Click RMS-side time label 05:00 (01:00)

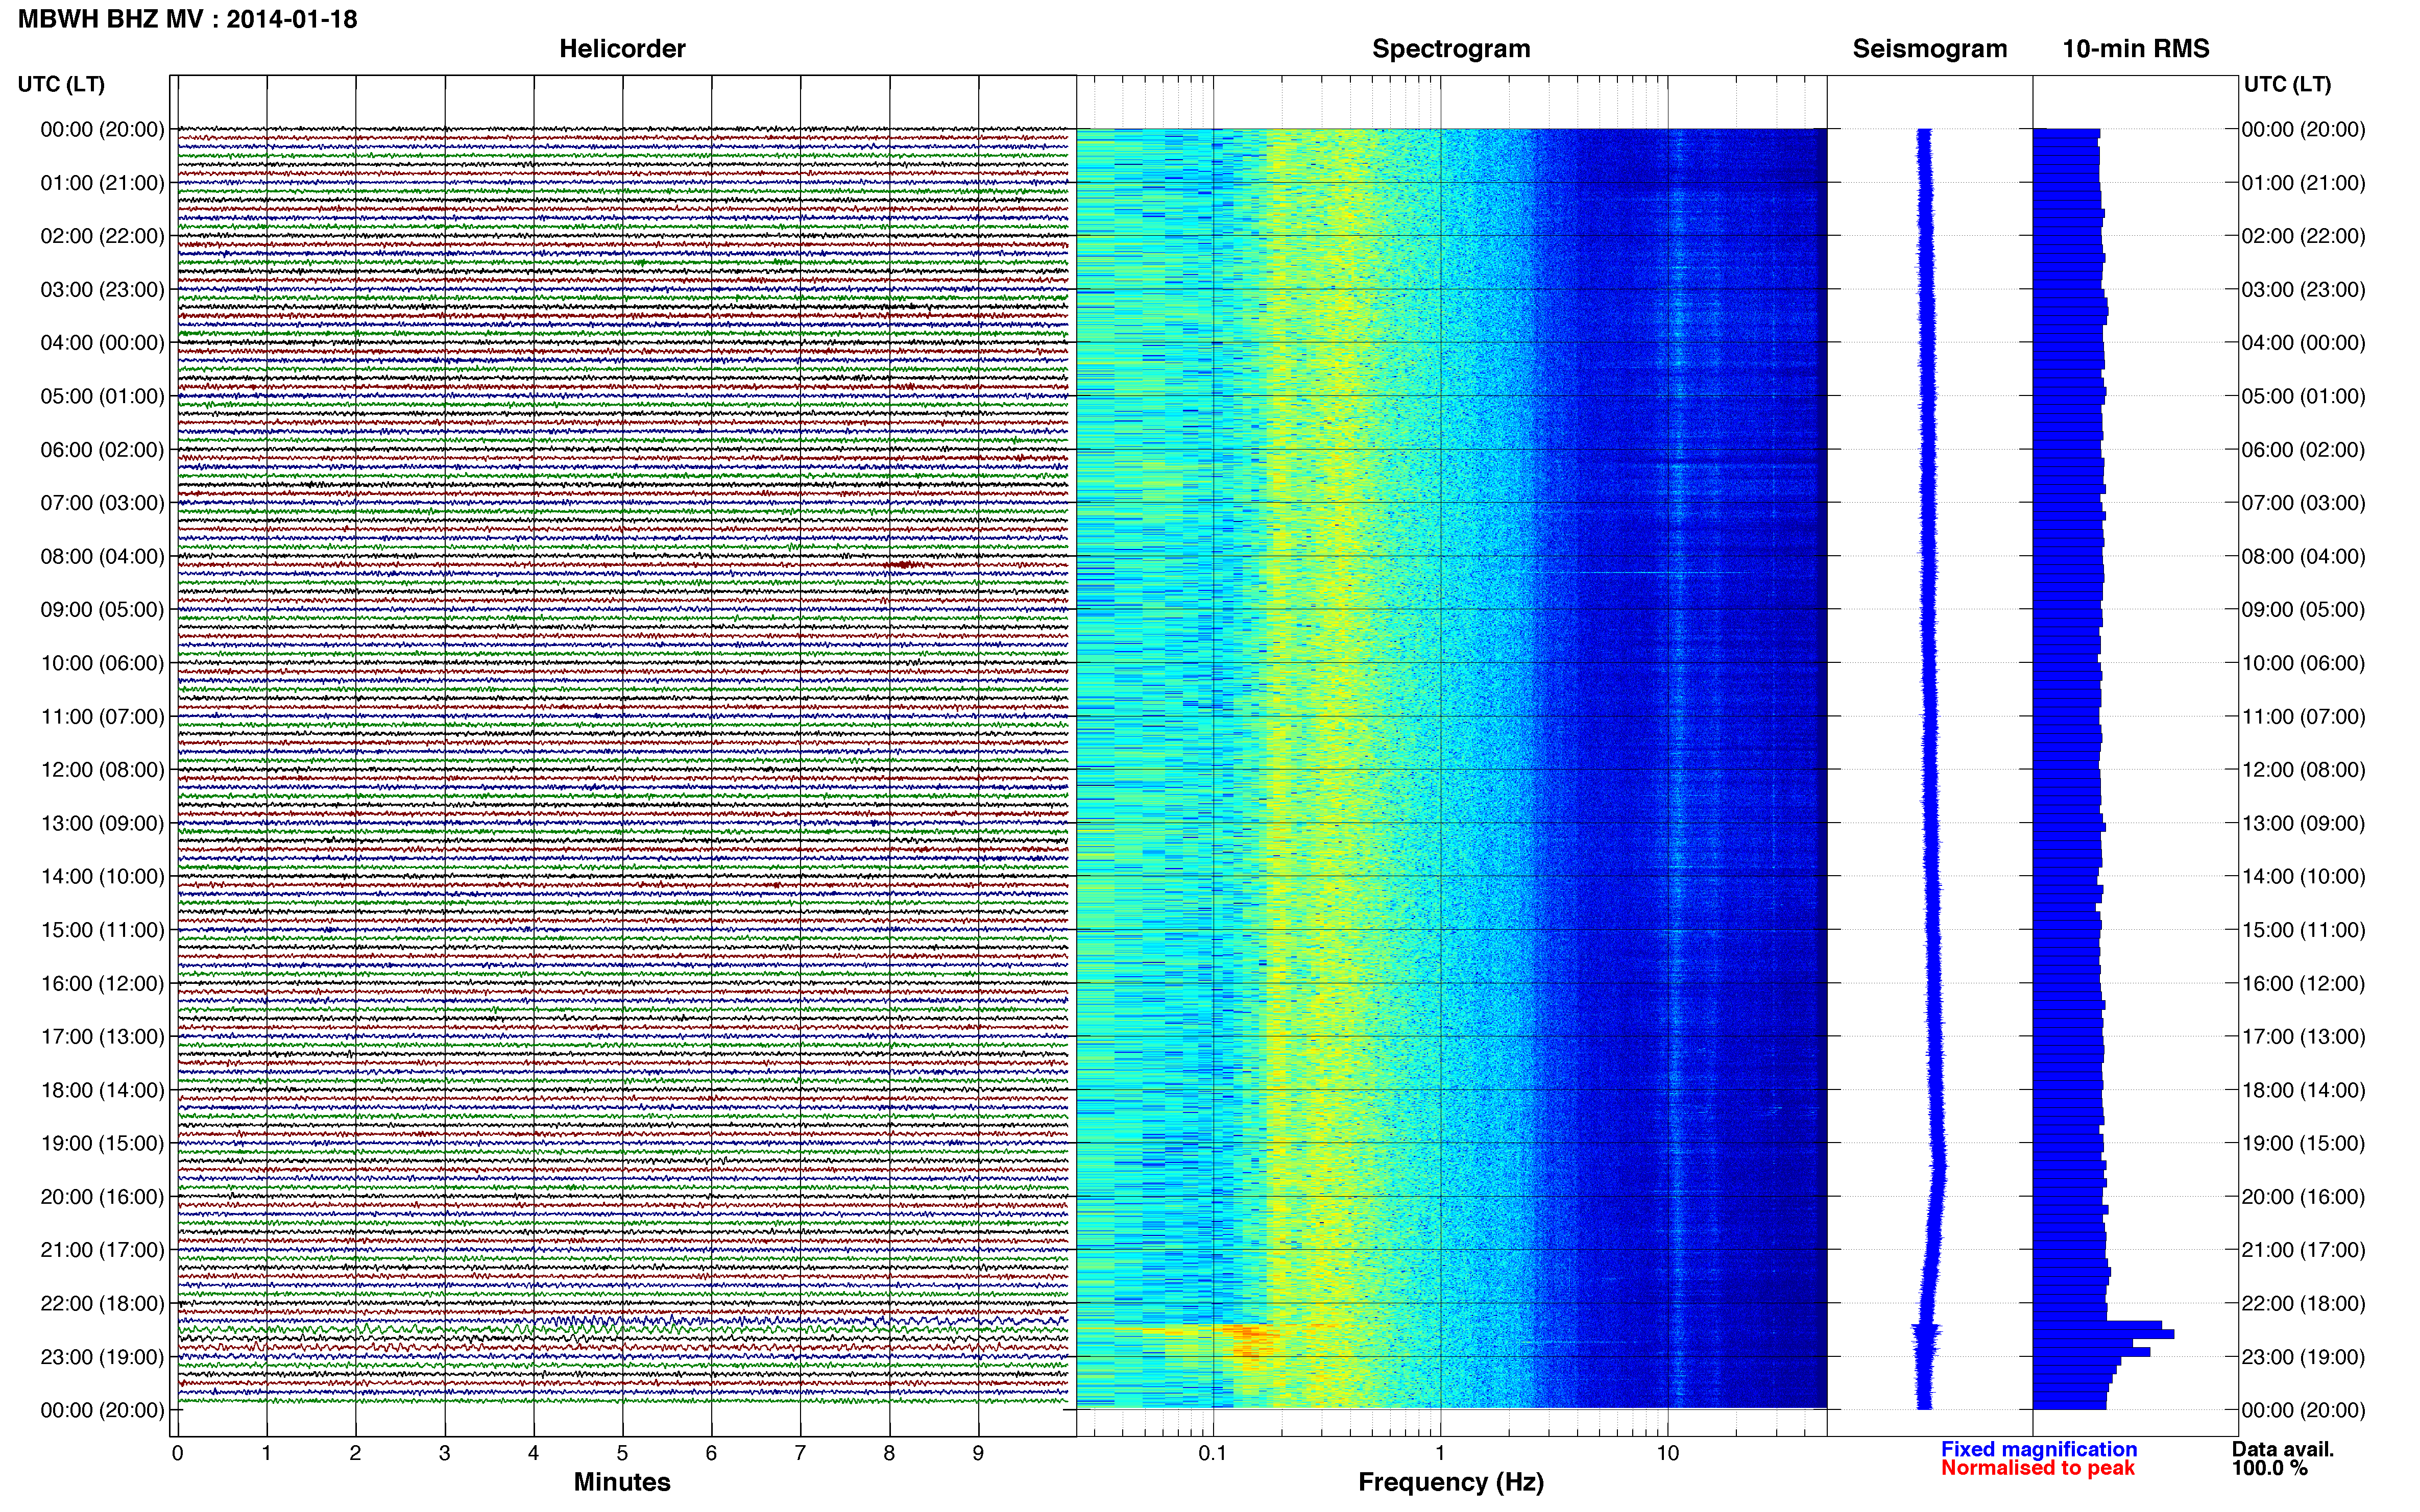(x=2303, y=396)
